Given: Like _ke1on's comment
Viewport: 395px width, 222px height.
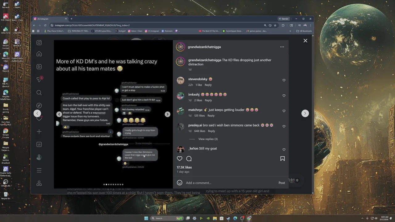Looking at the screenshot, I should (284, 150).
